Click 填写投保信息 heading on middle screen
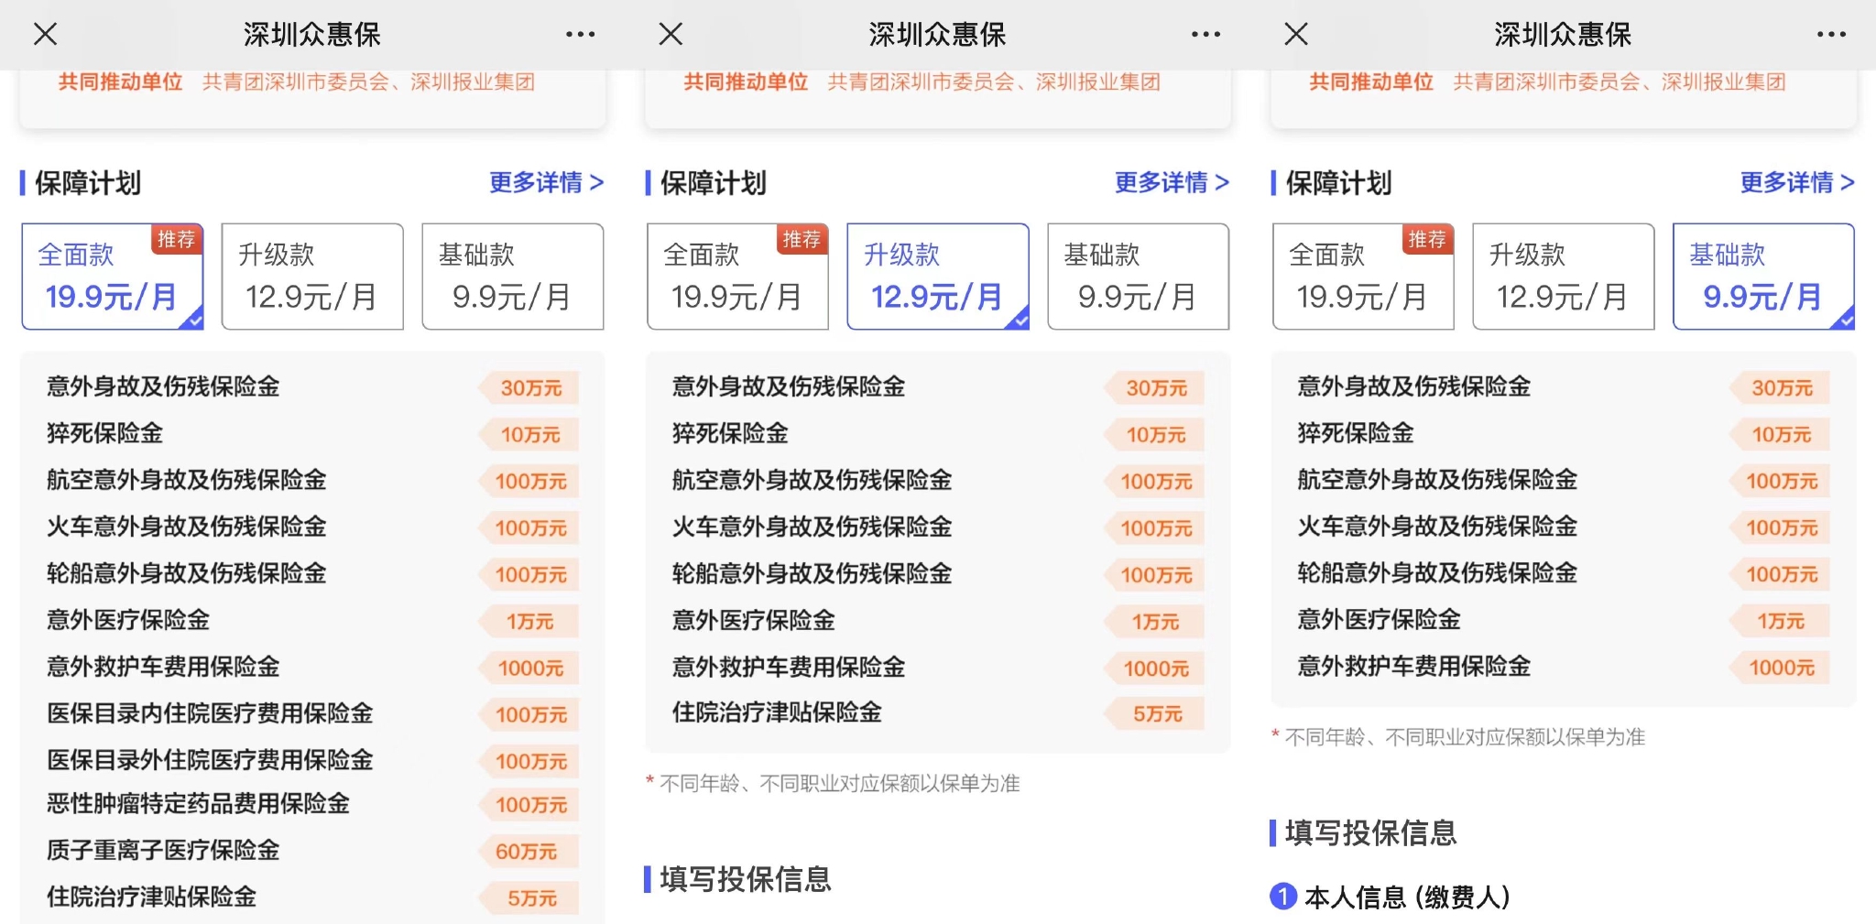The width and height of the screenshot is (1876, 924). click(745, 879)
